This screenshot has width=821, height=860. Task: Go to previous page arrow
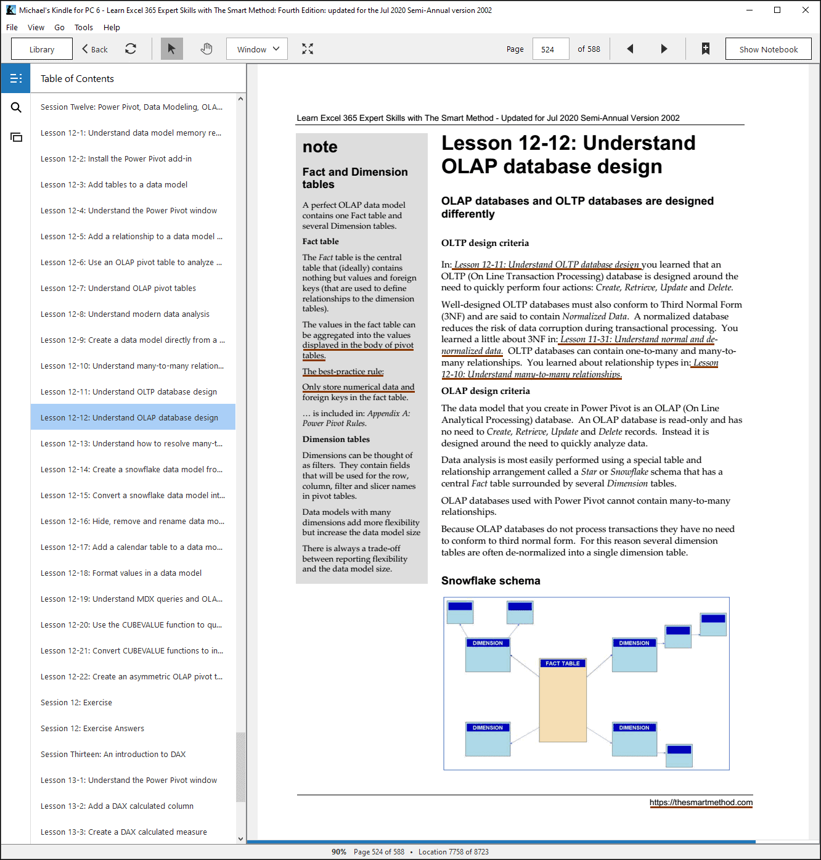(x=630, y=49)
